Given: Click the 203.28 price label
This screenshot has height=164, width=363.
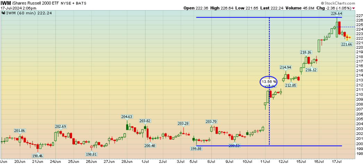Looking at the screenshot, I should point(183,124).
